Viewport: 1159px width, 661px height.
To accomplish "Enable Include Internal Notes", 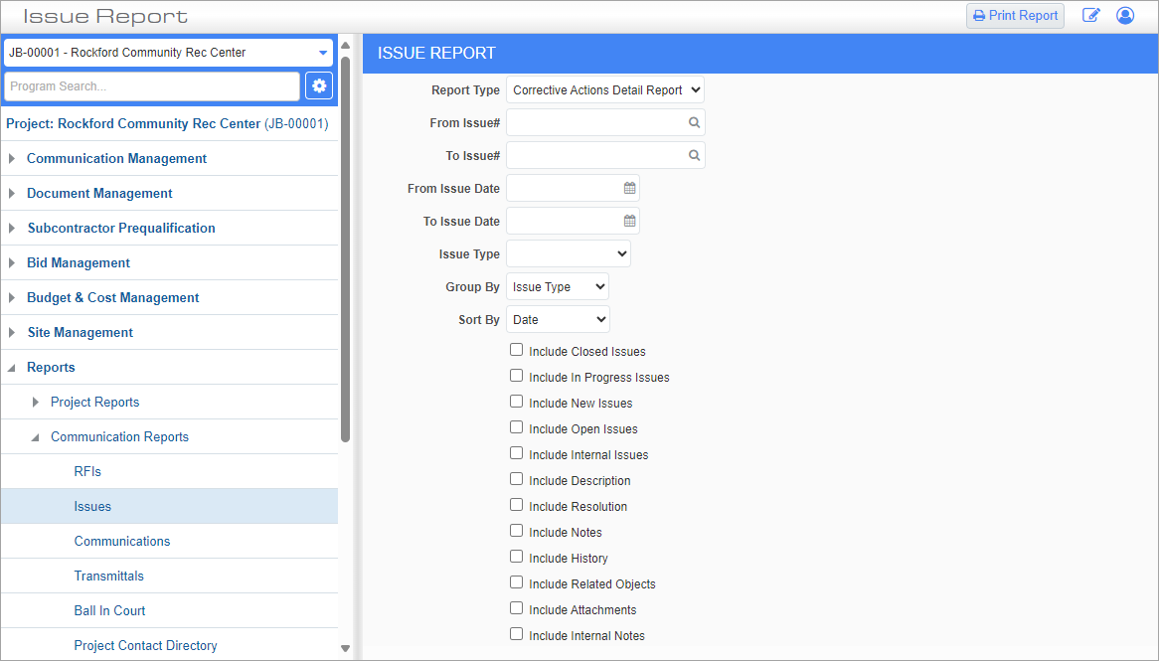I will [516, 633].
